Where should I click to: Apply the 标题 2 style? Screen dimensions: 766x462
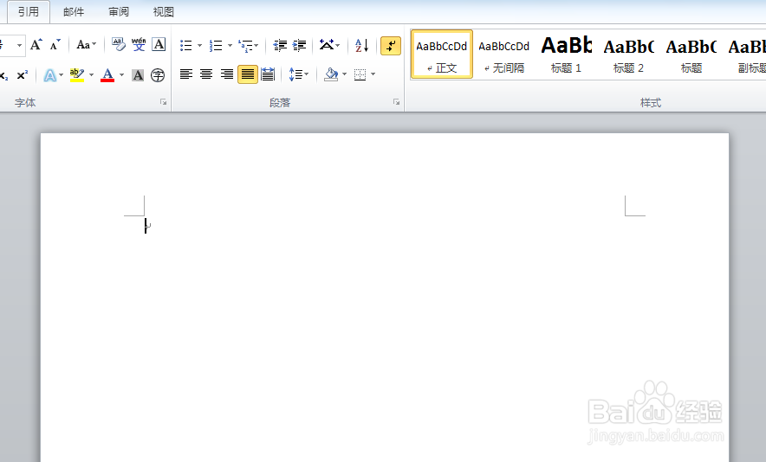coord(629,55)
